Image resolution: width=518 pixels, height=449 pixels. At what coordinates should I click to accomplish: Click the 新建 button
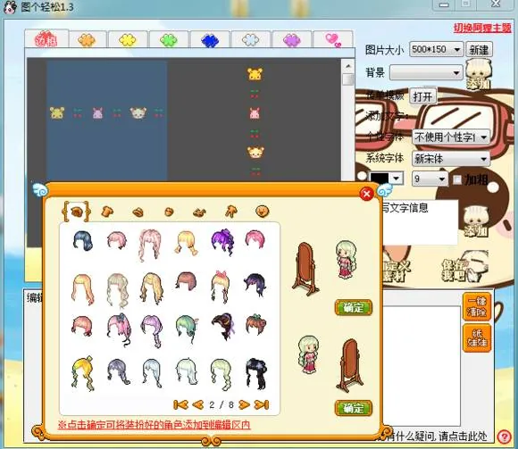pyautogui.click(x=479, y=50)
